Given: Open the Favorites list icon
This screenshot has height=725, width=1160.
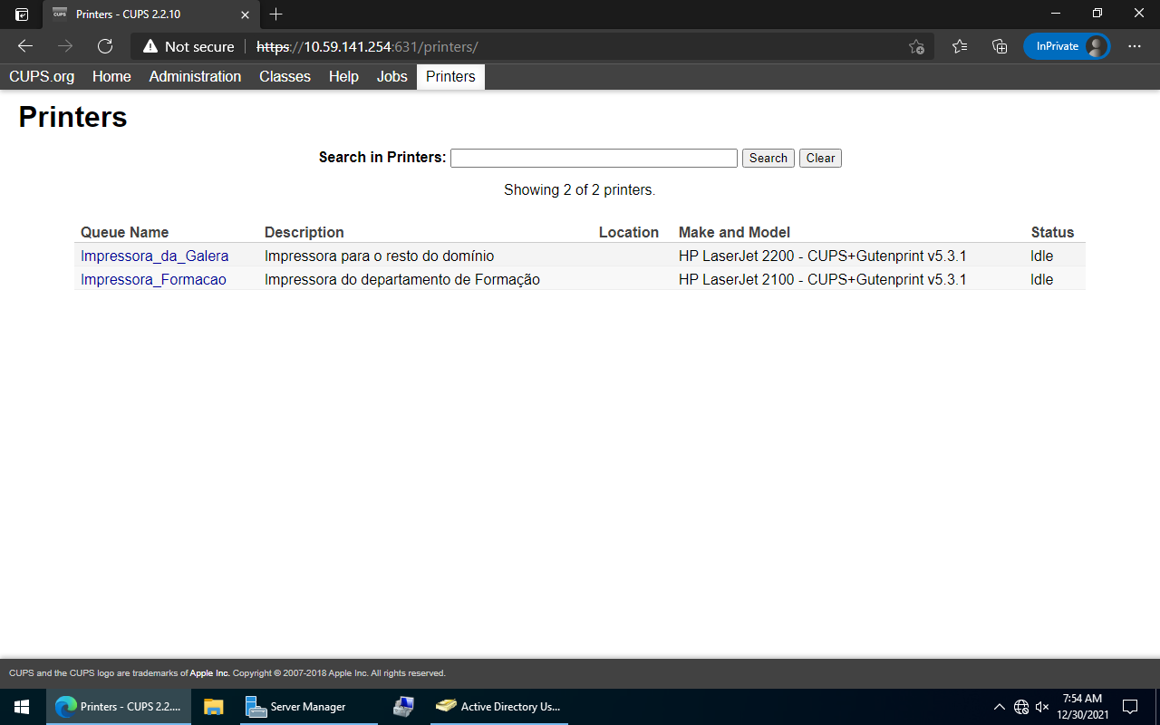Looking at the screenshot, I should tap(960, 46).
